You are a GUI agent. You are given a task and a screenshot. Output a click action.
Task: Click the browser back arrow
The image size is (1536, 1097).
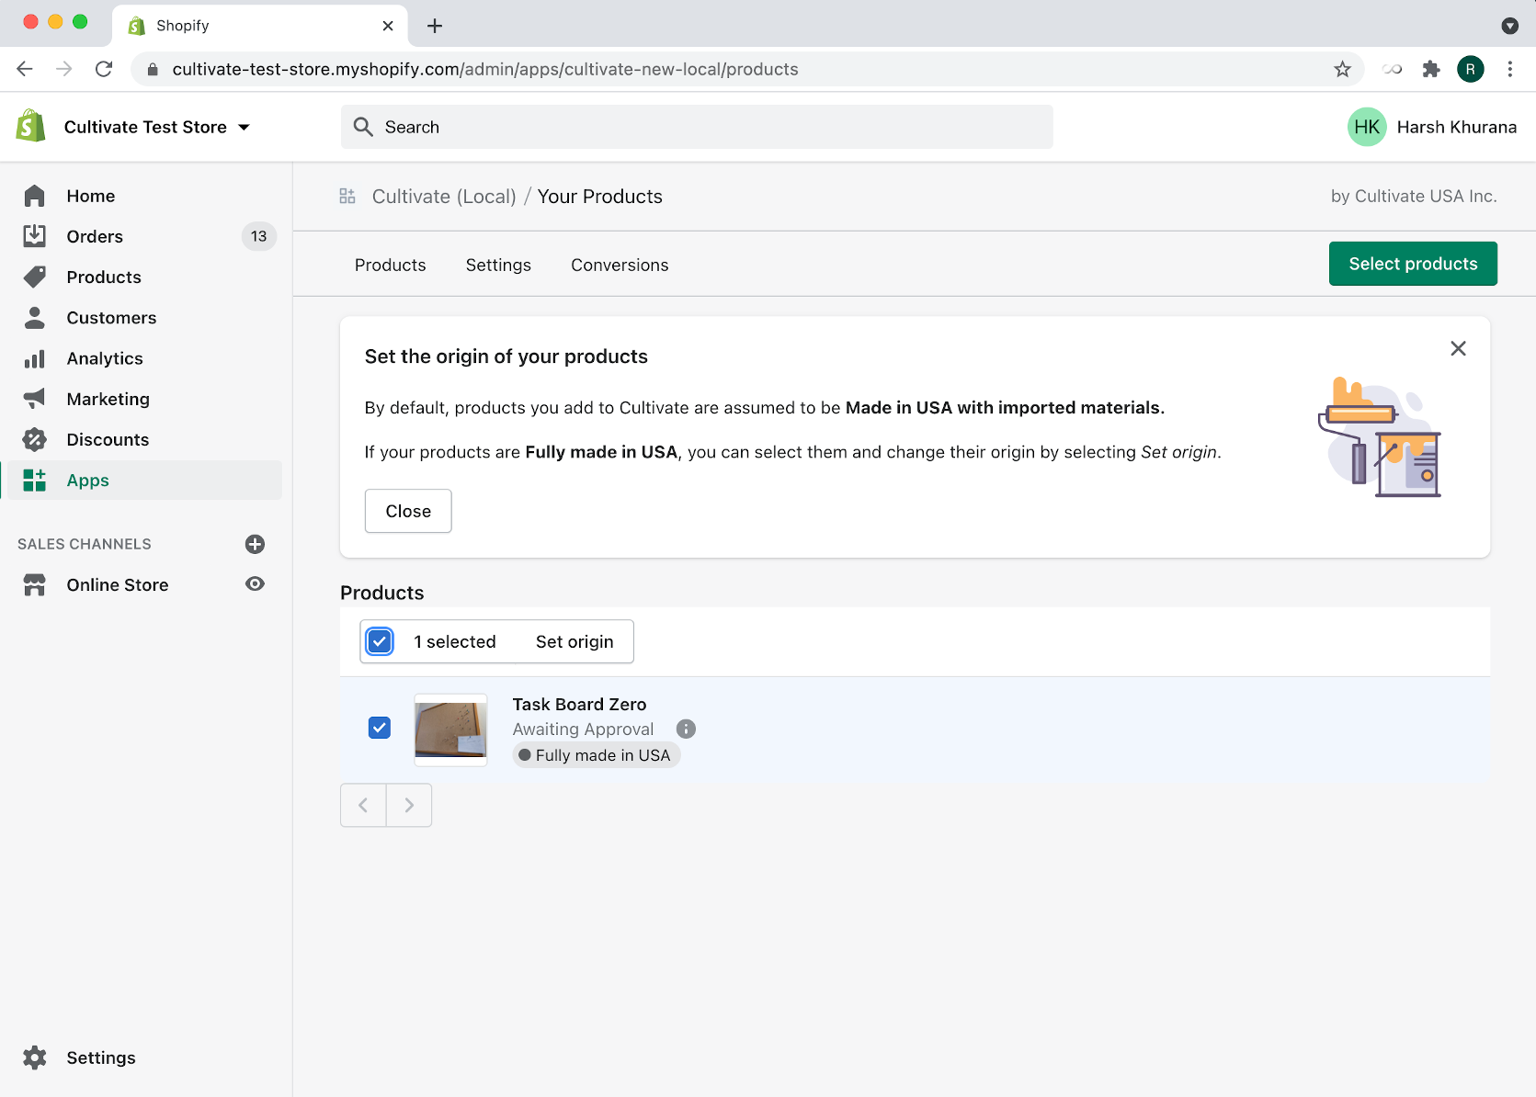pos(25,69)
